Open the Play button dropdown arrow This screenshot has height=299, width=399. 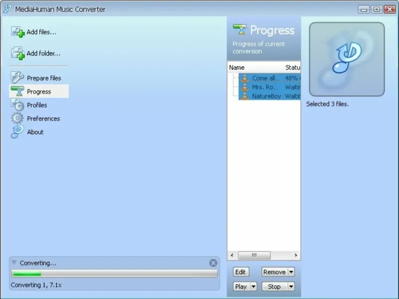253,287
